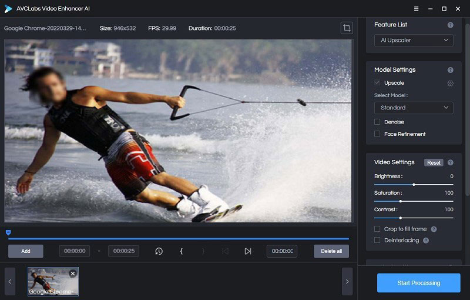Image resolution: width=470 pixels, height=300 pixels.
Task: Enable Crop to fill frame
Action: click(x=377, y=229)
